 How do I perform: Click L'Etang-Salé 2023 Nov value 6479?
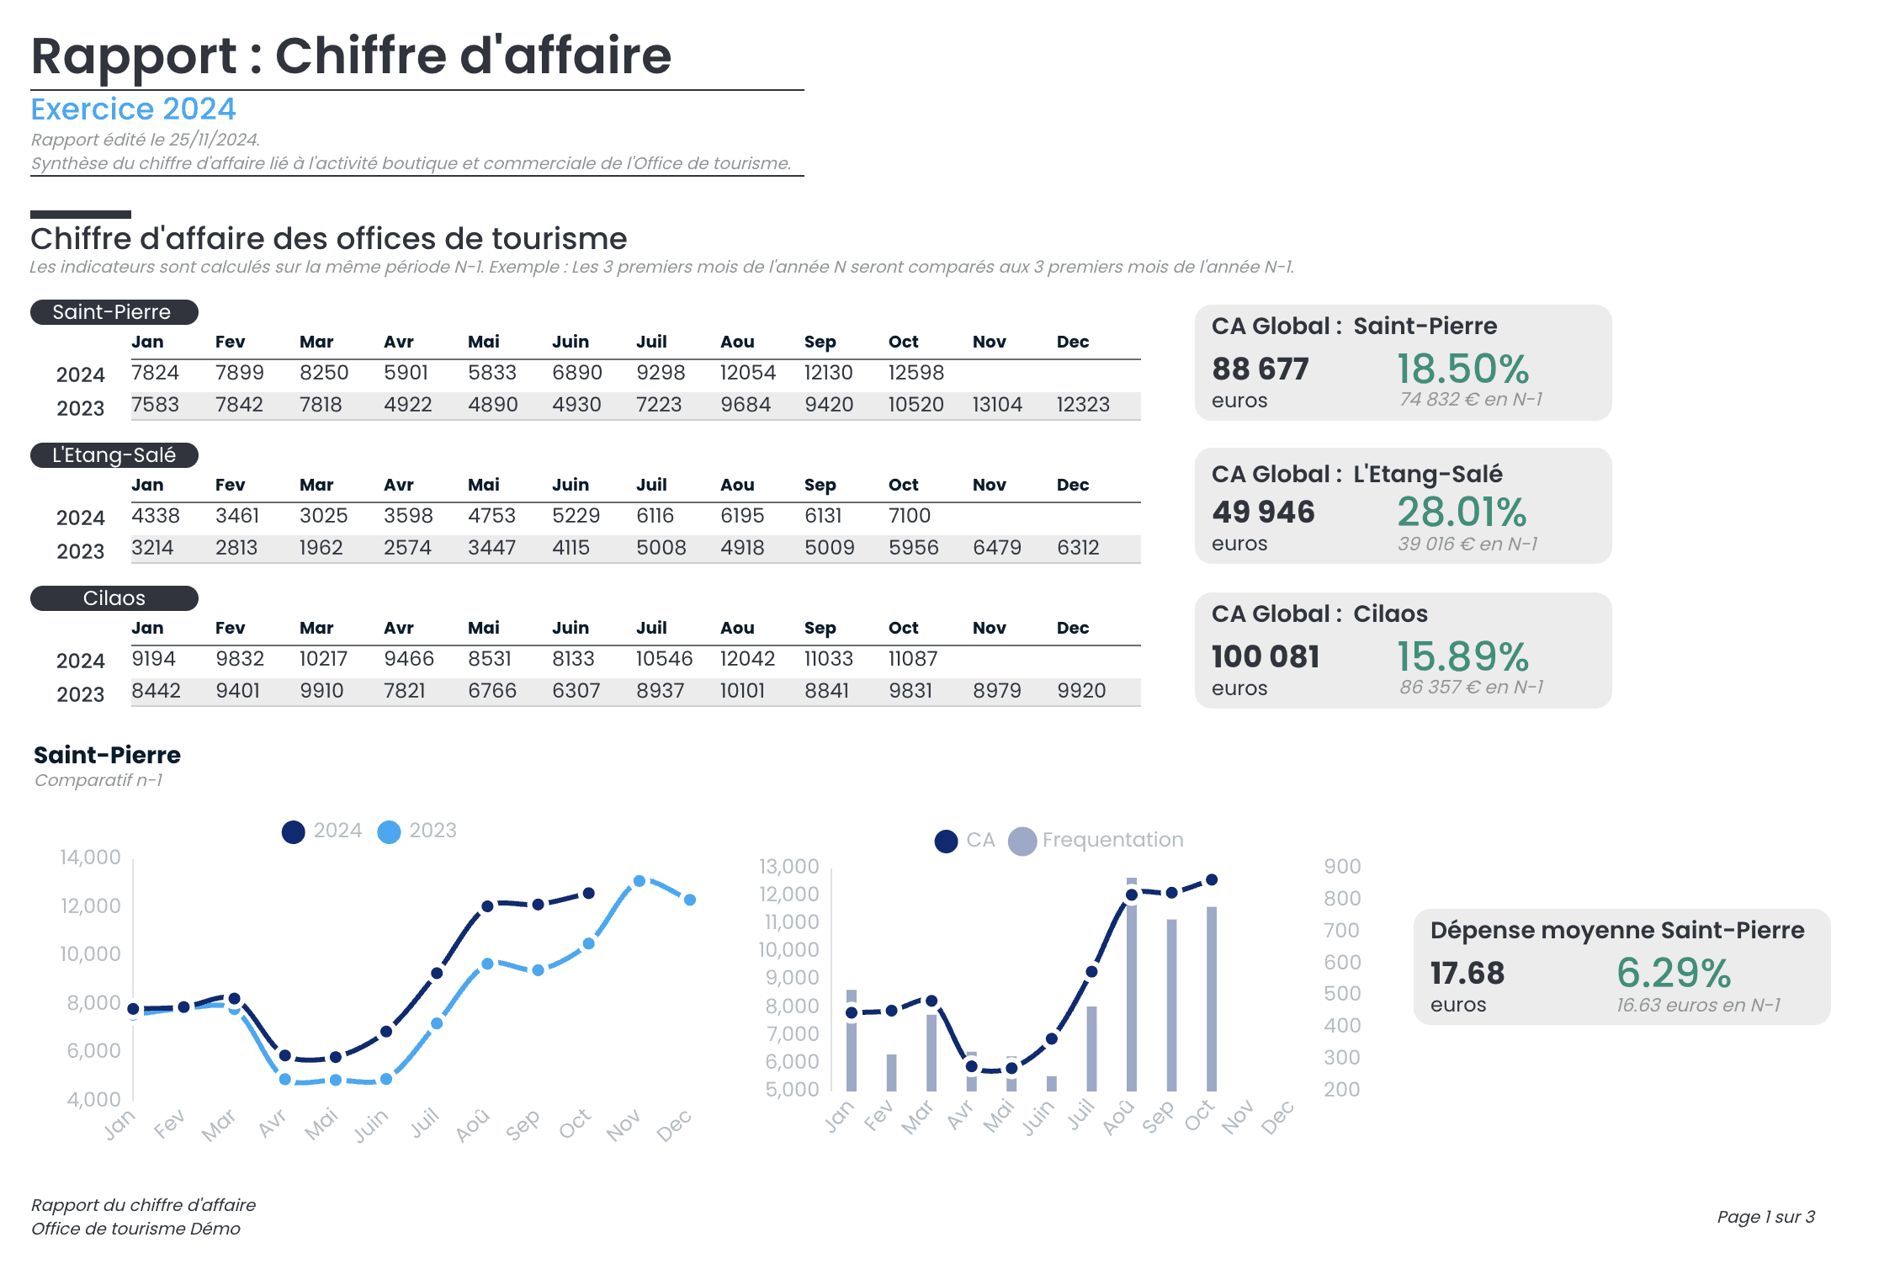point(997,548)
